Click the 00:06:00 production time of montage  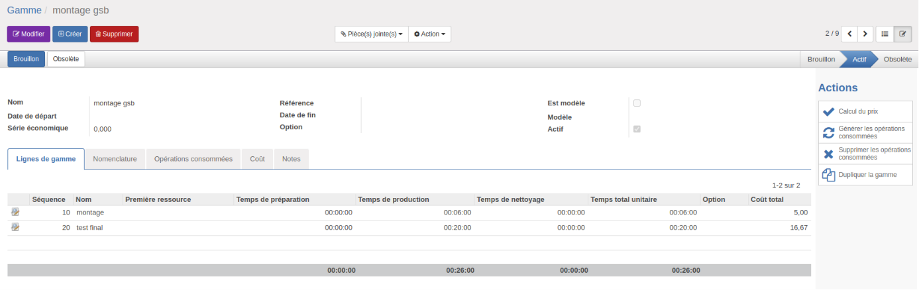(x=457, y=213)
